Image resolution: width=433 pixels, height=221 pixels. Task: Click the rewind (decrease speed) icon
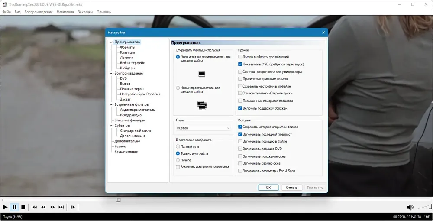point(43,207)
